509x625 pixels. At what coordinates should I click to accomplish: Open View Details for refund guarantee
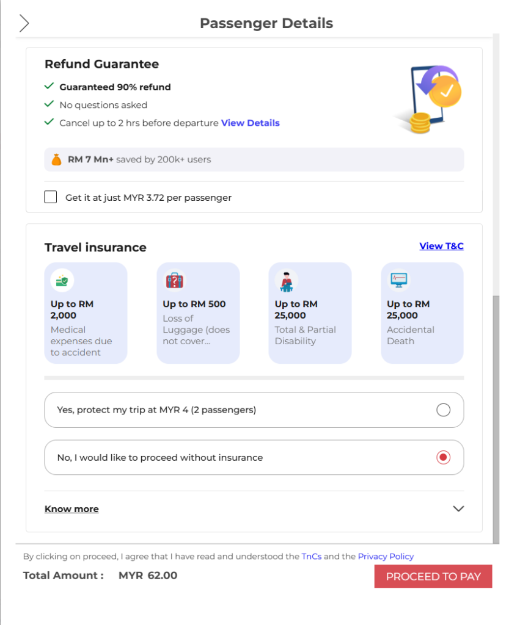tap(251, 123)
